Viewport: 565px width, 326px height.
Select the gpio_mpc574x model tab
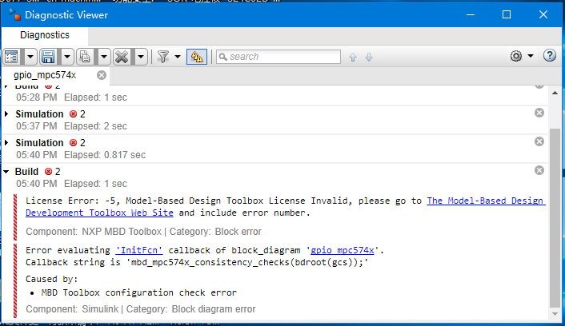point(45,75)
